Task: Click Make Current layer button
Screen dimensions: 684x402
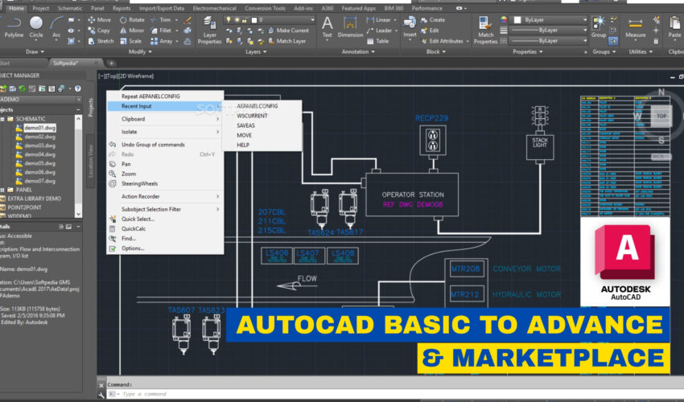Action: click(288, 31)
